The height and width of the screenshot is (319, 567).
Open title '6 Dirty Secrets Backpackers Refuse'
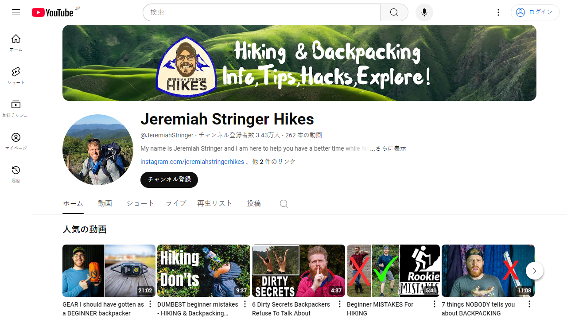point(291,309)
